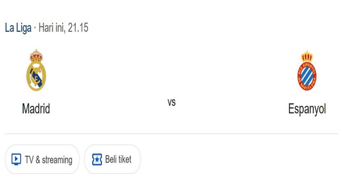
Task: Open the Madrid team name link
Action: (36, 109)
